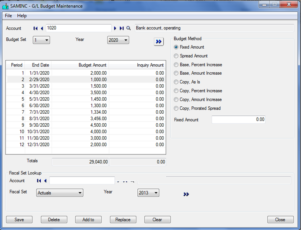Screen dimensions: 301x230
Task: Click the Save button
Action: click(19, 220)
